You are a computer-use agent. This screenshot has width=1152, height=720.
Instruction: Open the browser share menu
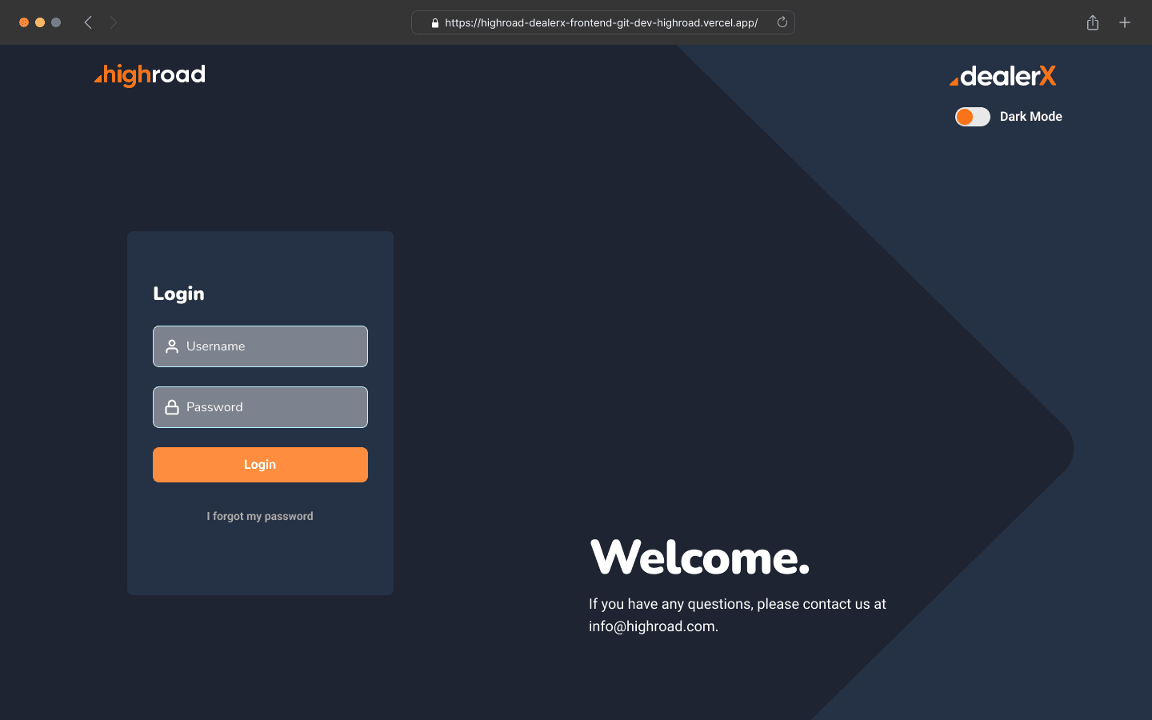pos(1093,22)
